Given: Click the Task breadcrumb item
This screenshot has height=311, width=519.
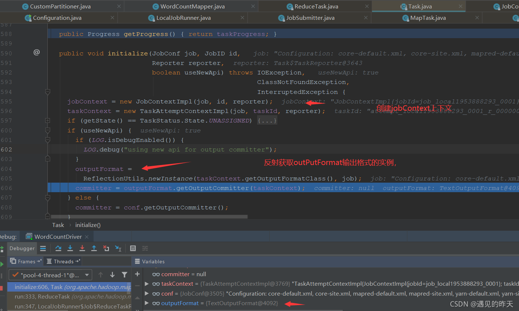Looking at the screenshot, I should click(58, 225).
